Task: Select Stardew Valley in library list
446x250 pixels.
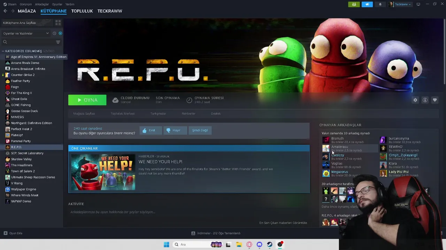Action: click(x=21, y=159)
